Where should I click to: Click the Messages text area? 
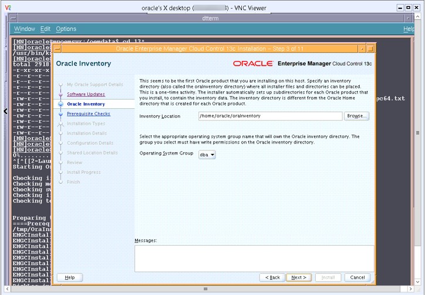(254, 259)
